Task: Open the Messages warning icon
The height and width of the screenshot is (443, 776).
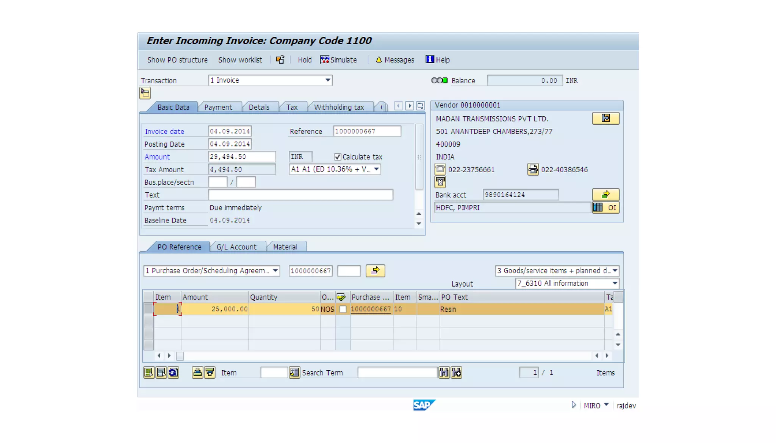Action: click(x=379, y=60)
